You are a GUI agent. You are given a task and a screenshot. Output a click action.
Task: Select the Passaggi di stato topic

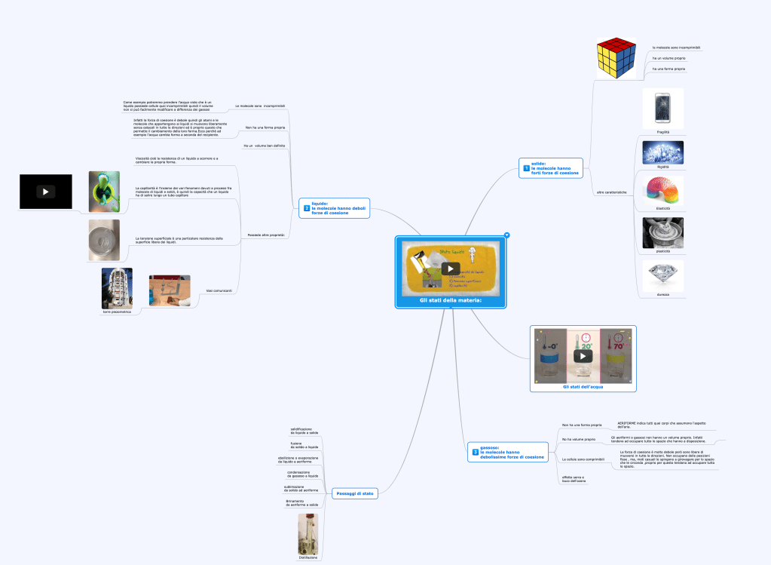point(354,493)
